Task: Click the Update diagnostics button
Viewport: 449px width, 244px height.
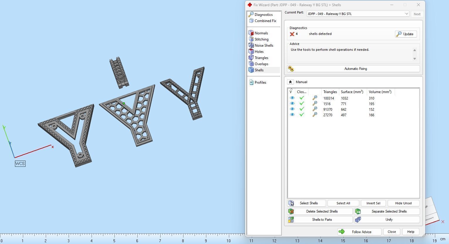Action: 406,34
